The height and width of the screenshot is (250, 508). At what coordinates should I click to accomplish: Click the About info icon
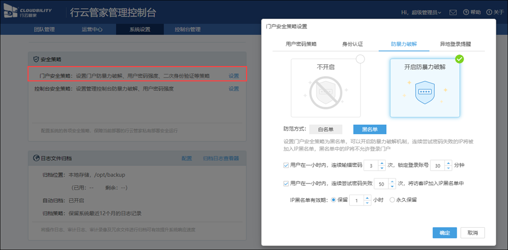click(x=488, y=12)
